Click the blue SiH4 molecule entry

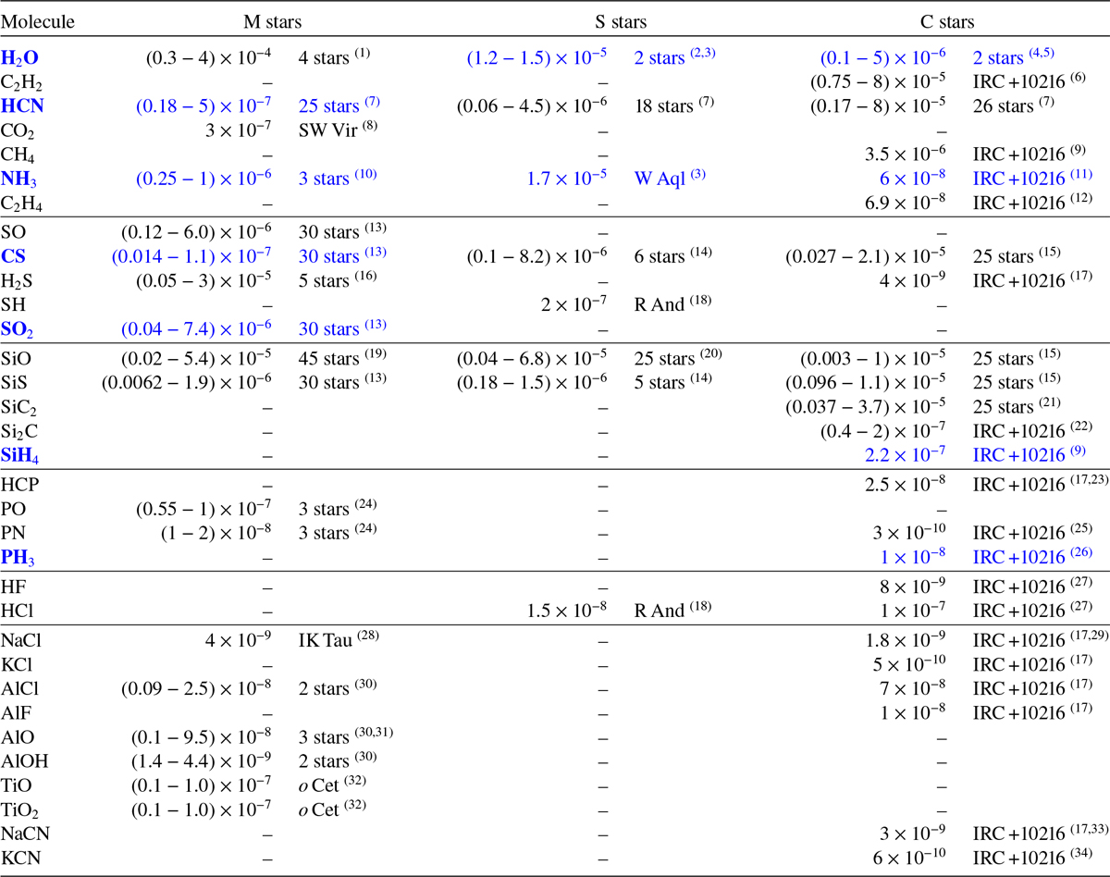pyautogui.click(x=20, y=455)
